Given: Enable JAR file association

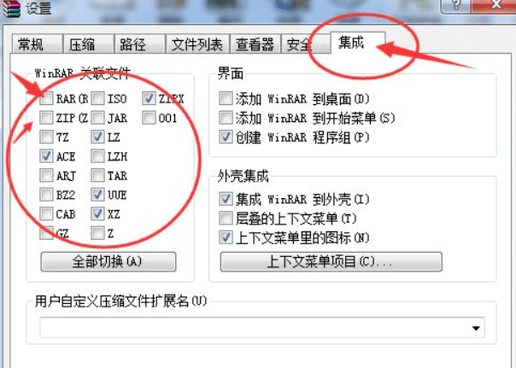Looking at the screenshot, I should tap(97, 118).
